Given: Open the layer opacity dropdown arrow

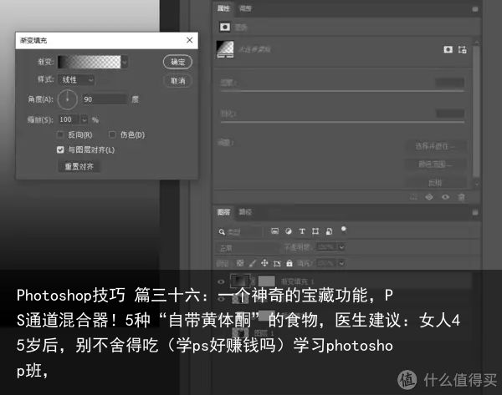Looking at the screenshot, I should tap(341, 247).
